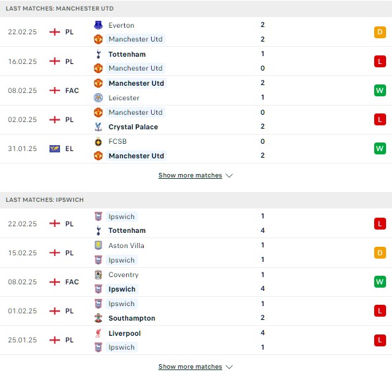Viewport: 392px width, 380px height.
Task: Click the green W badge for Leicester match
Action: tap(379, 90)
